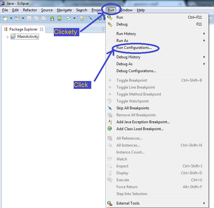Click the Debug F11 menu item icon
This screenshot has height=208, width=214.
pos(110,25)
